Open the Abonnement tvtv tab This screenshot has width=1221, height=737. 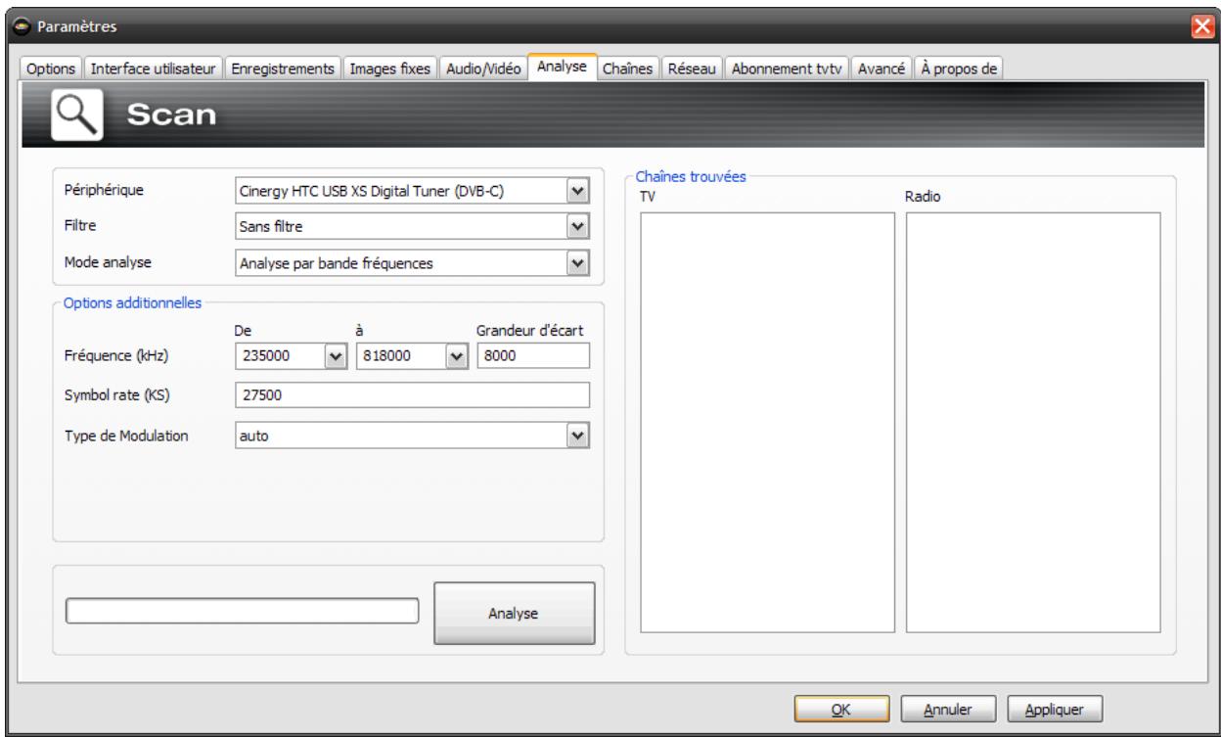pos(788,69)
